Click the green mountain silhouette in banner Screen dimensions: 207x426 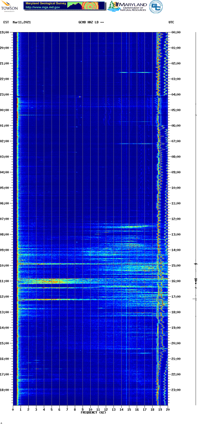(x=75, y=6)
